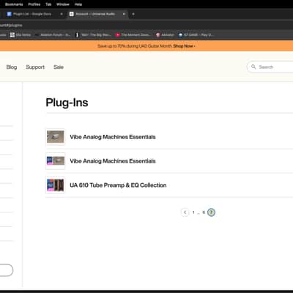Select the Account Universal Audio tab

click(x=95, y=14)
